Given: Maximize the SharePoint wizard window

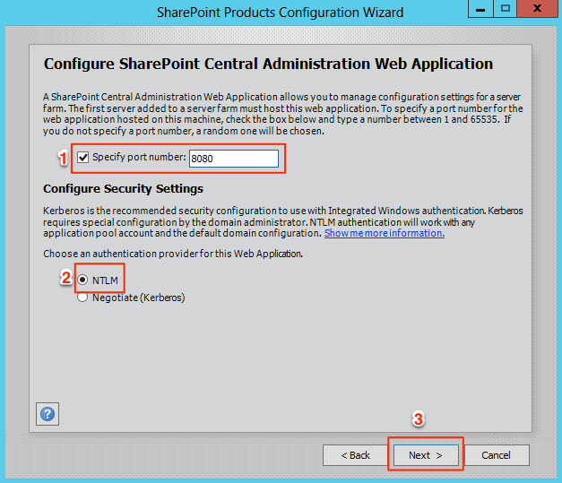Looking at the screenshot, I should point(506,9).
